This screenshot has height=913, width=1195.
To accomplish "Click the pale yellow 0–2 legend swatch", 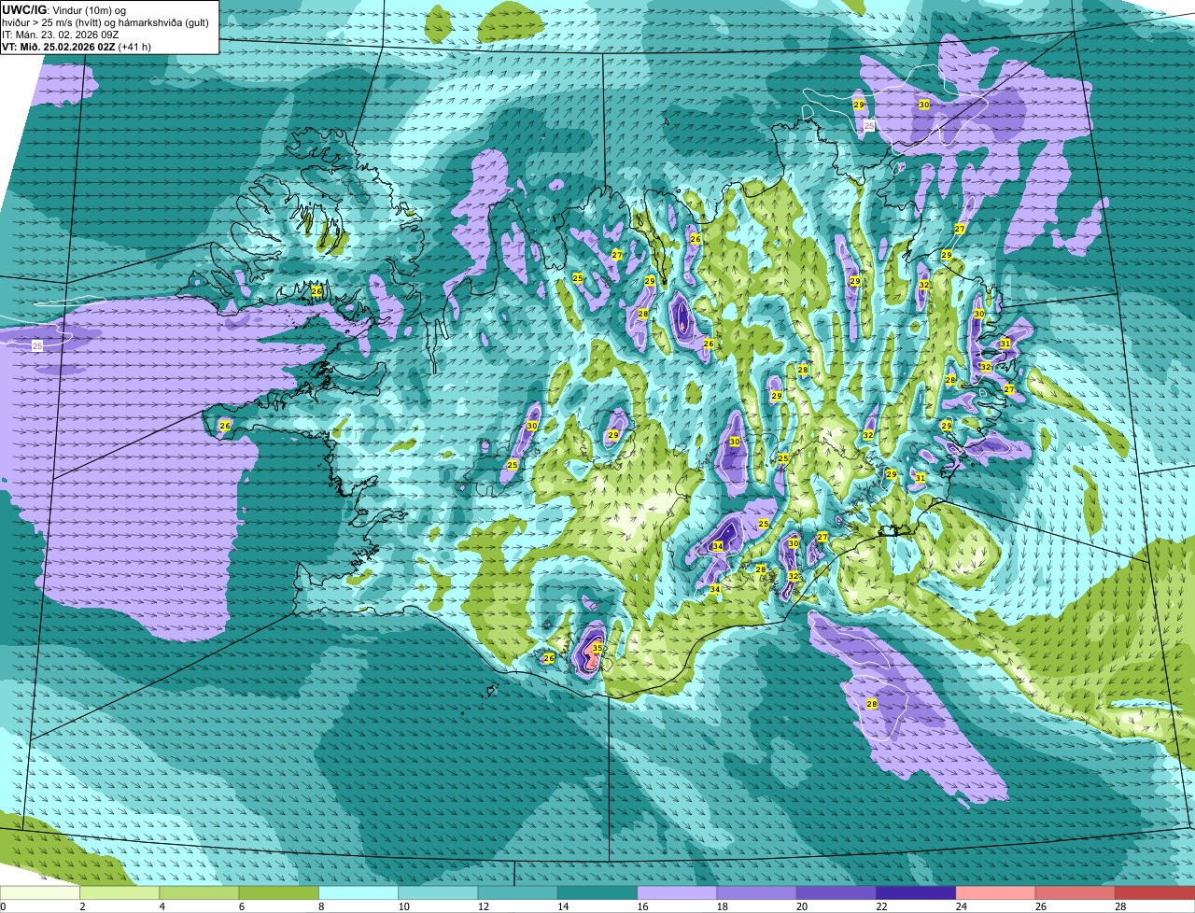I will [40, 893].
